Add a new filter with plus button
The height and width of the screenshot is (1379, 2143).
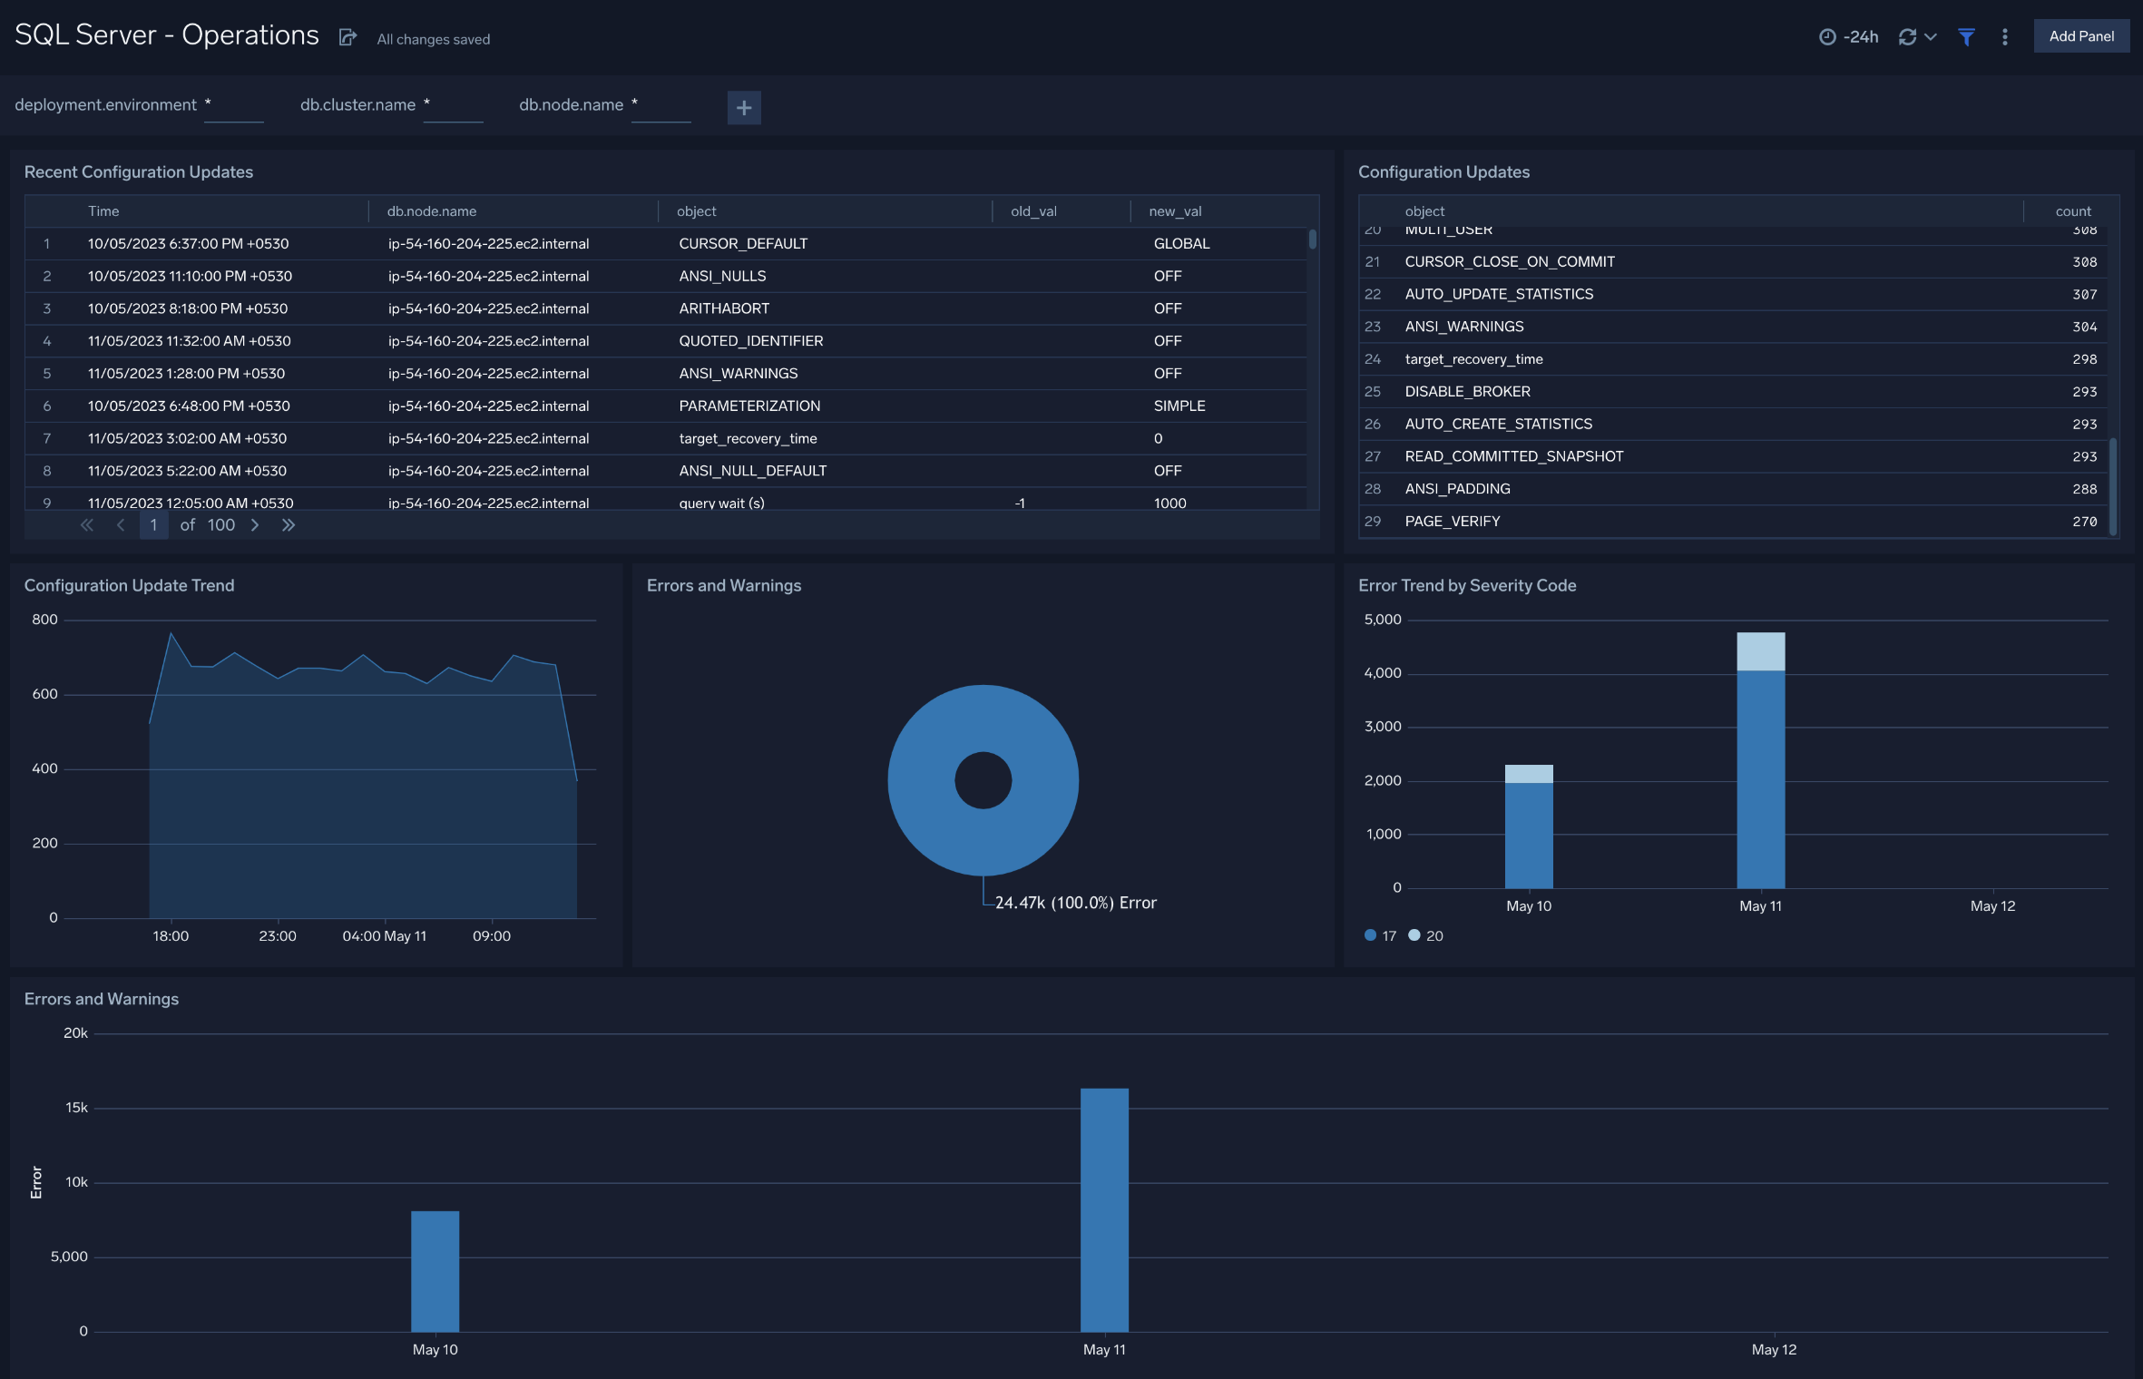coord(744,108)
